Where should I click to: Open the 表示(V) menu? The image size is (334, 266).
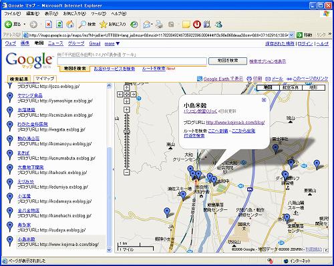(51, 14)
